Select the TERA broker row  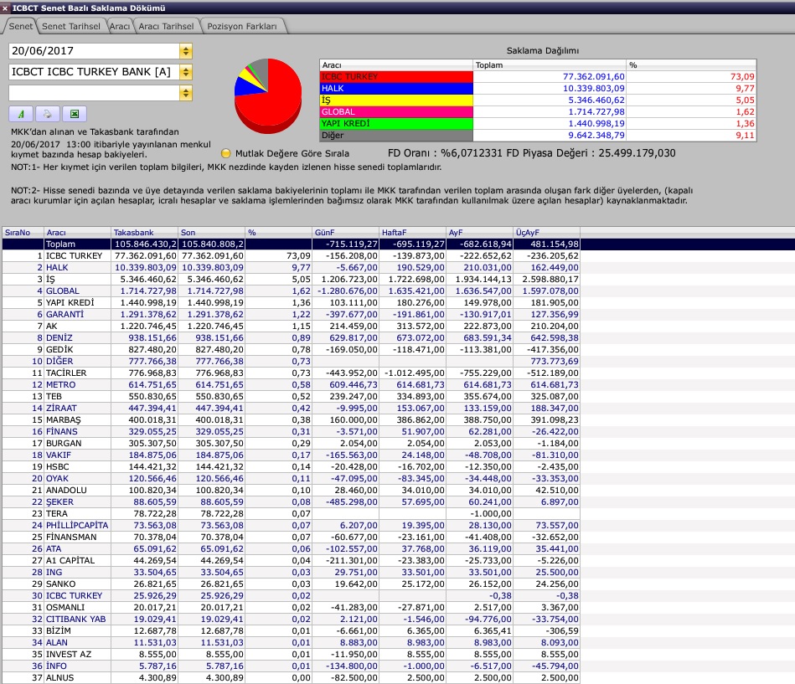click(x=291, y=513)
